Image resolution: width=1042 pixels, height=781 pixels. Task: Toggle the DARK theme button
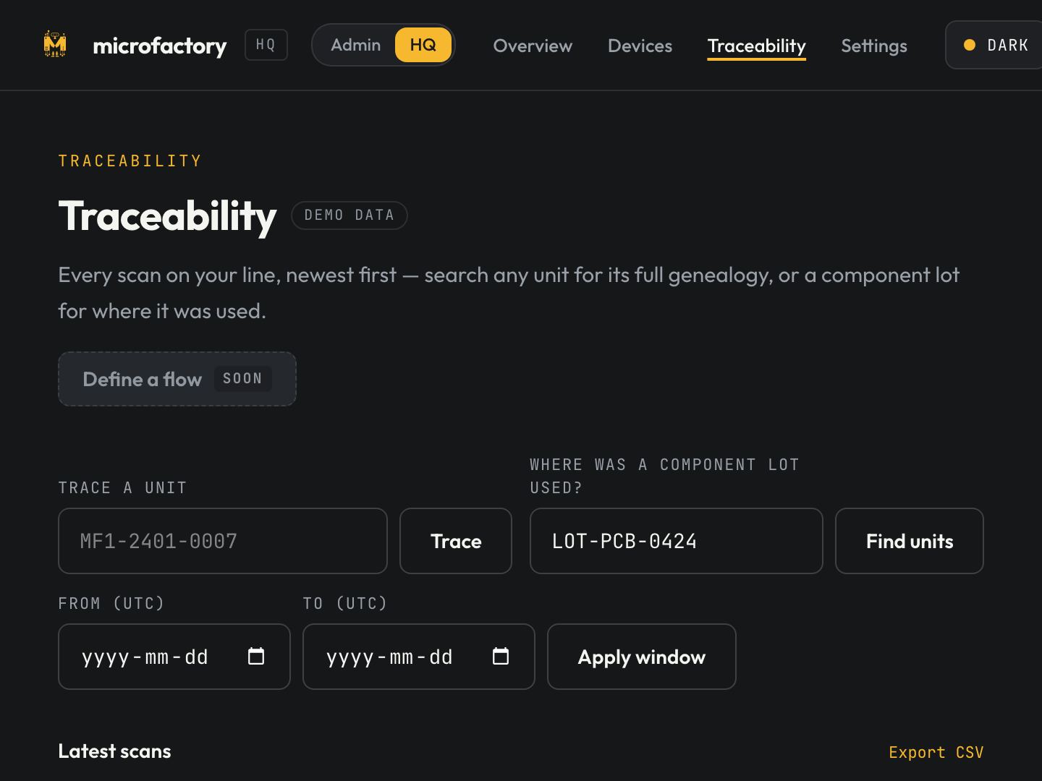coord(994,45)
